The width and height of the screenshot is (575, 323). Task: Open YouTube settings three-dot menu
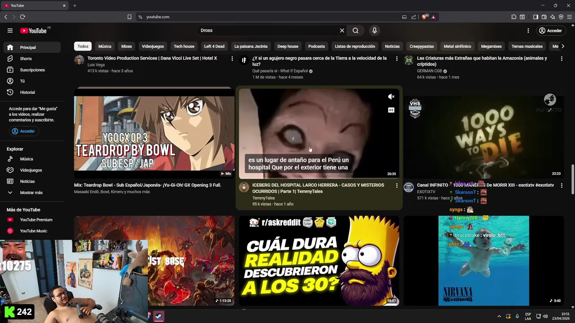pyautogui.click(x=528, y=31)
